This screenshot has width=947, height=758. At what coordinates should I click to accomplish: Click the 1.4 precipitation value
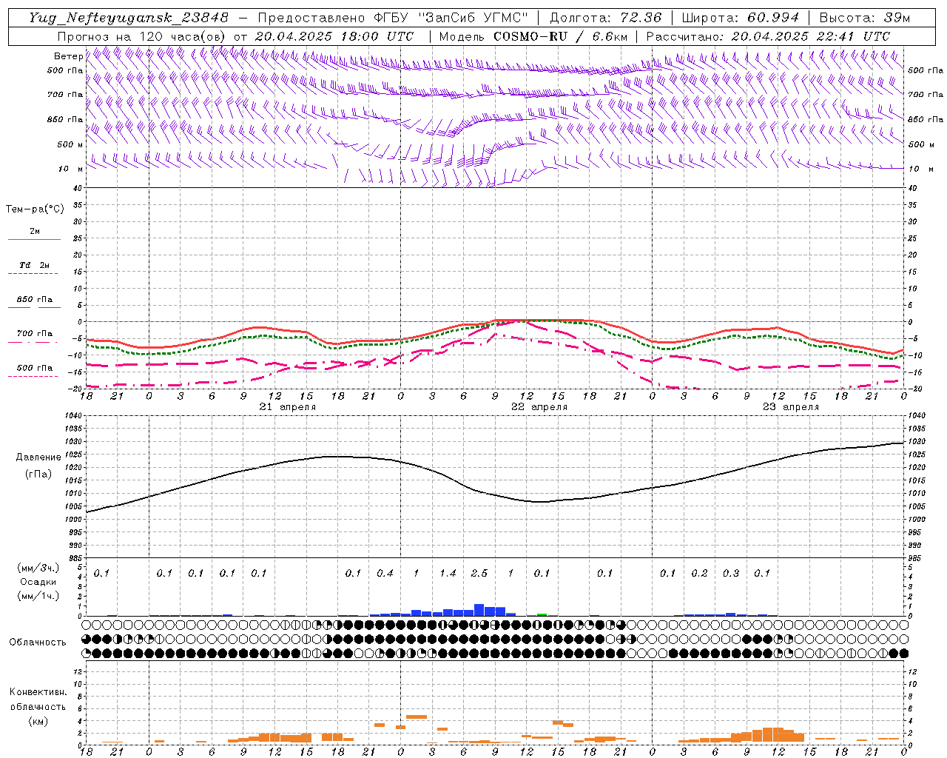point(448,573)
